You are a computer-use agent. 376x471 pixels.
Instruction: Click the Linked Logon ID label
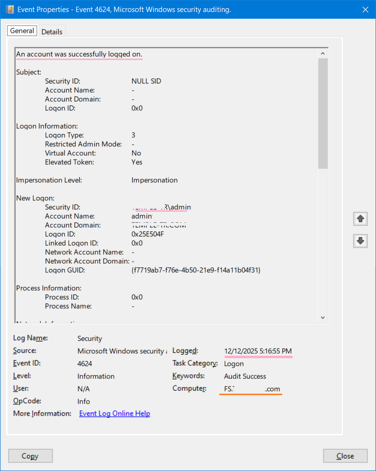(72, 243)
